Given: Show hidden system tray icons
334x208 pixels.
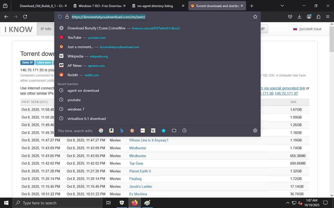Looking at the screenshot, I should 288,203.
